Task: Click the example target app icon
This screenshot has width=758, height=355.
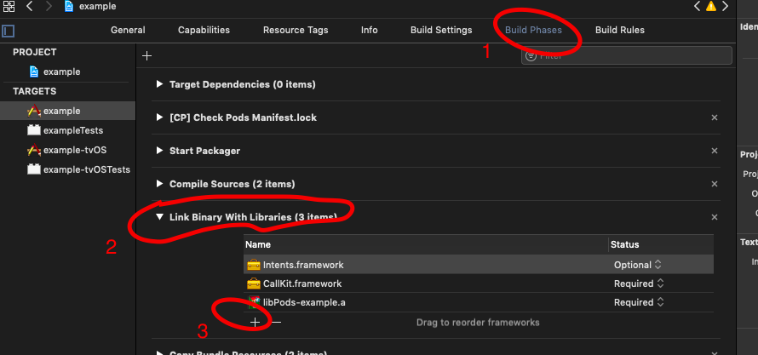Action: click(x=34, y=111)
